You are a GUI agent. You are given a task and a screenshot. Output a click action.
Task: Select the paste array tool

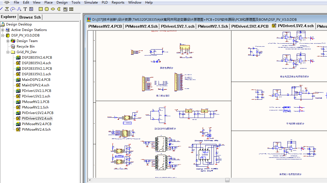[x=71, y=9]
